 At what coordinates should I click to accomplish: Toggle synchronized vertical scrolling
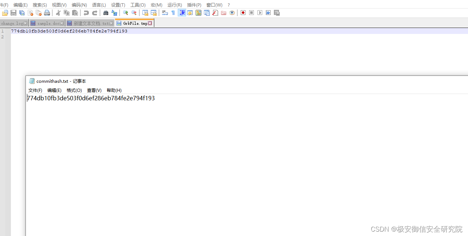point(145,13)
